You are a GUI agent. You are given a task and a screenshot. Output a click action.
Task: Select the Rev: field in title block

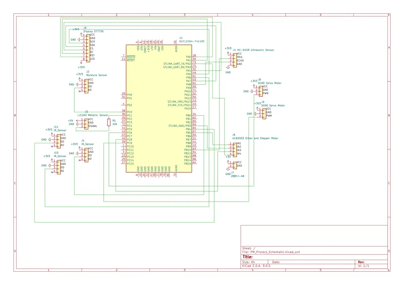(x=361, y=262)
